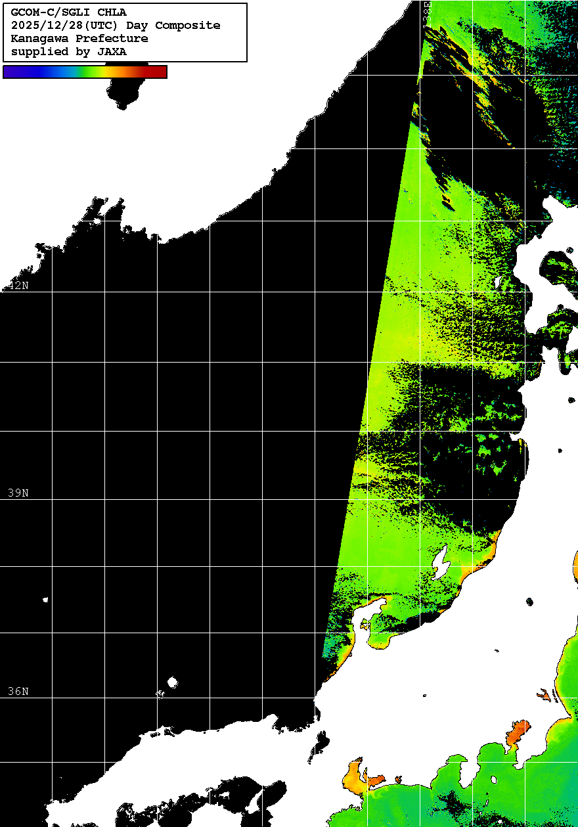578x827 pixels.
Task: Click the small round island near 36N
Action: click(x=173, y=682)
